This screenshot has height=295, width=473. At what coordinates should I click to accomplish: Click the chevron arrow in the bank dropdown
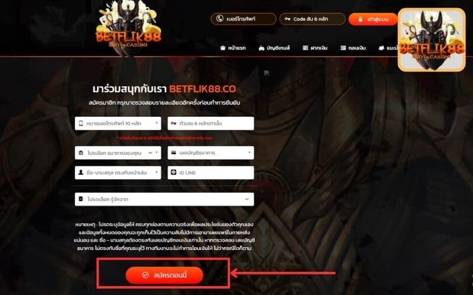click(x=150, y=153)
